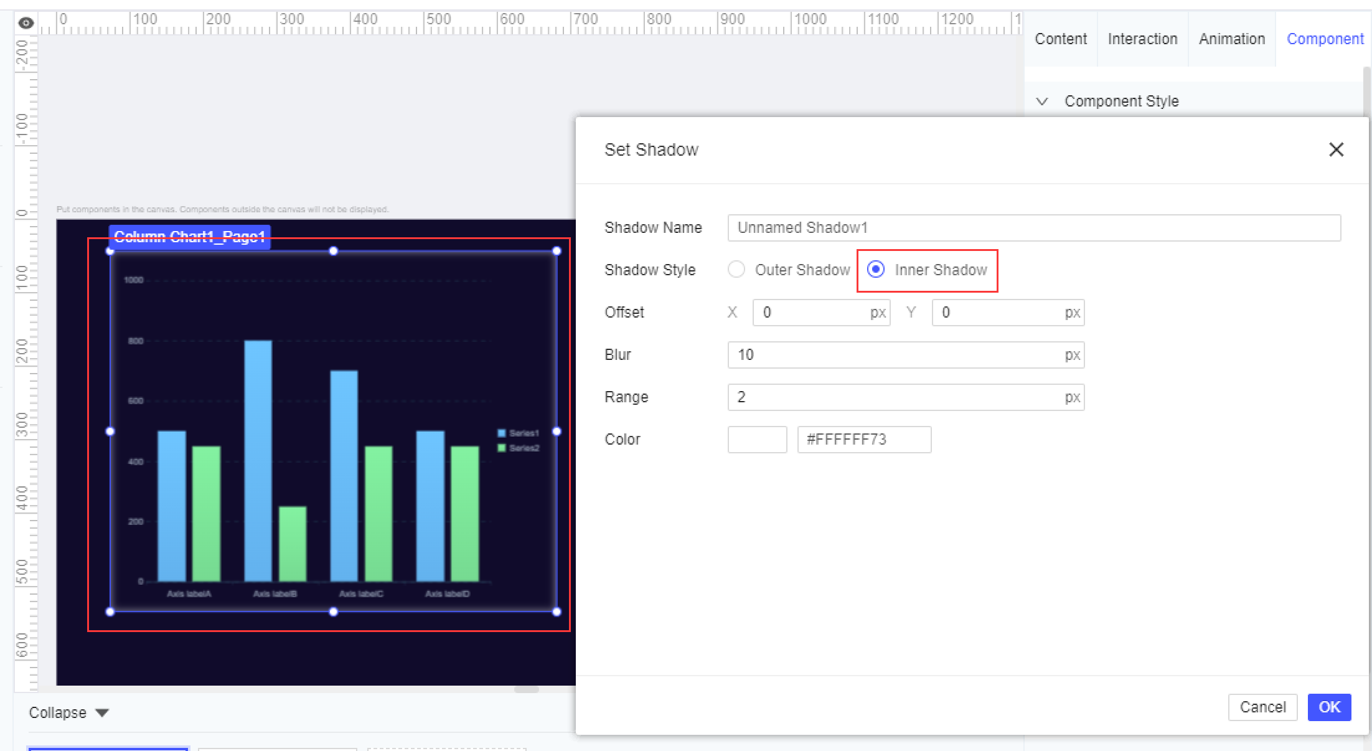This screenshot has width=1372, height=751.
Task: Click the Range value field
Action: point(906,397)
